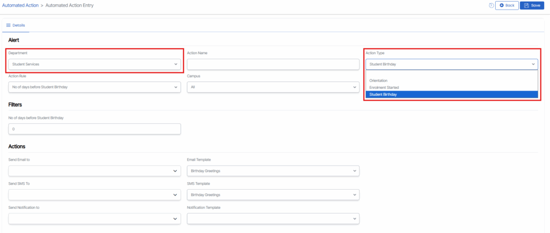Image resolution: width=550 pixels, height=233 pixels.
Task: Change the Email Template selection
Action: pyautogui.click(x=273, y=171)
